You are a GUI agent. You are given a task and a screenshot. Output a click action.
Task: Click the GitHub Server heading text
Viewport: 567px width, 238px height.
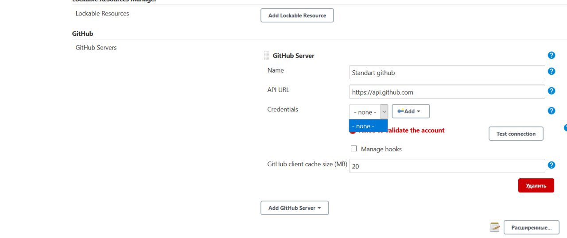(x=294, y=56)
